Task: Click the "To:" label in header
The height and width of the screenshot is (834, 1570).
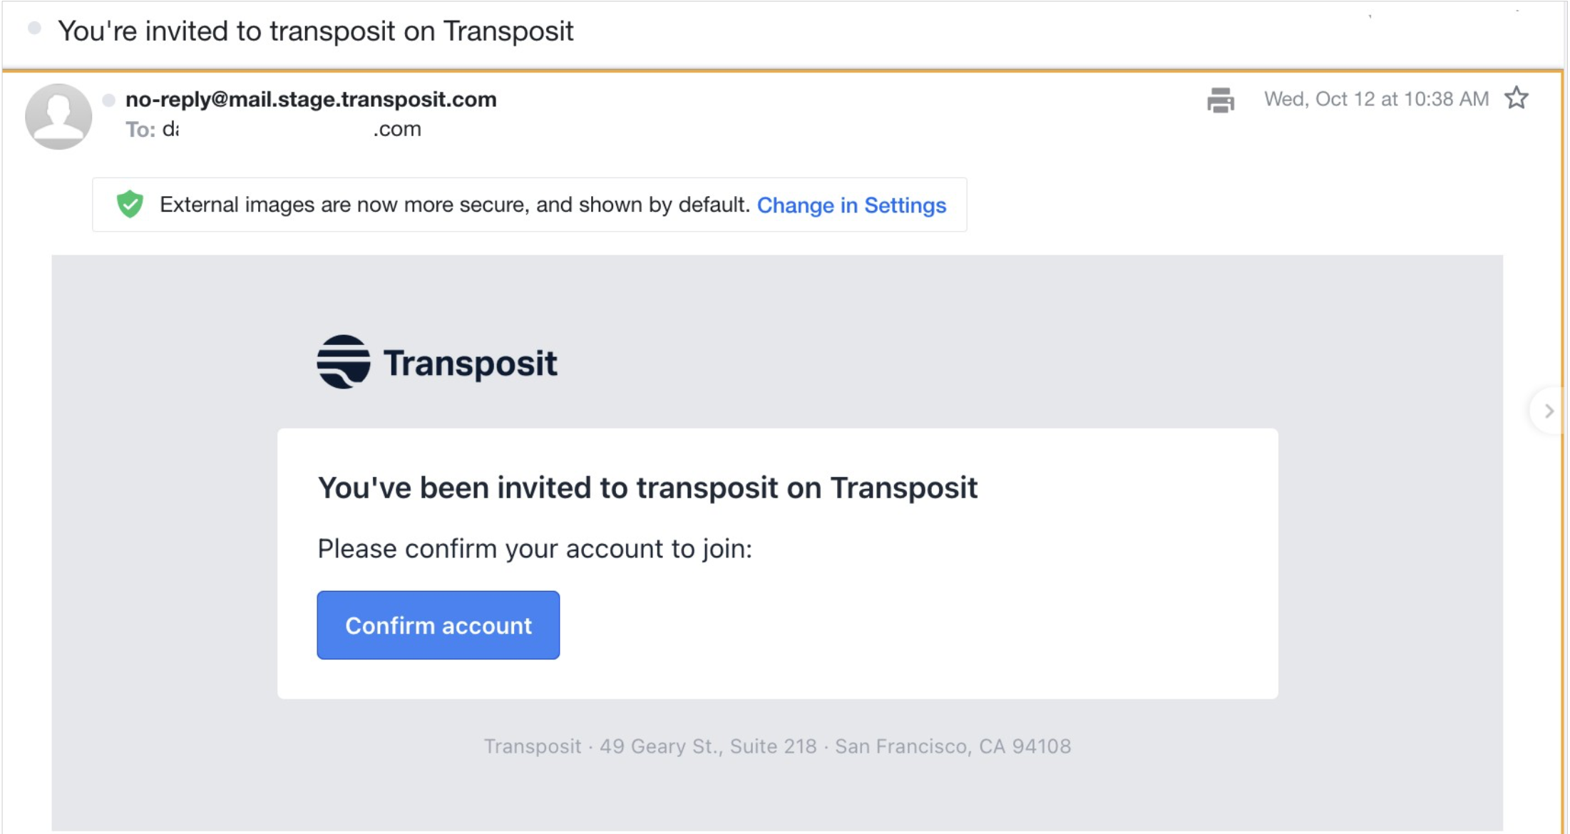Action: (140, 130)
